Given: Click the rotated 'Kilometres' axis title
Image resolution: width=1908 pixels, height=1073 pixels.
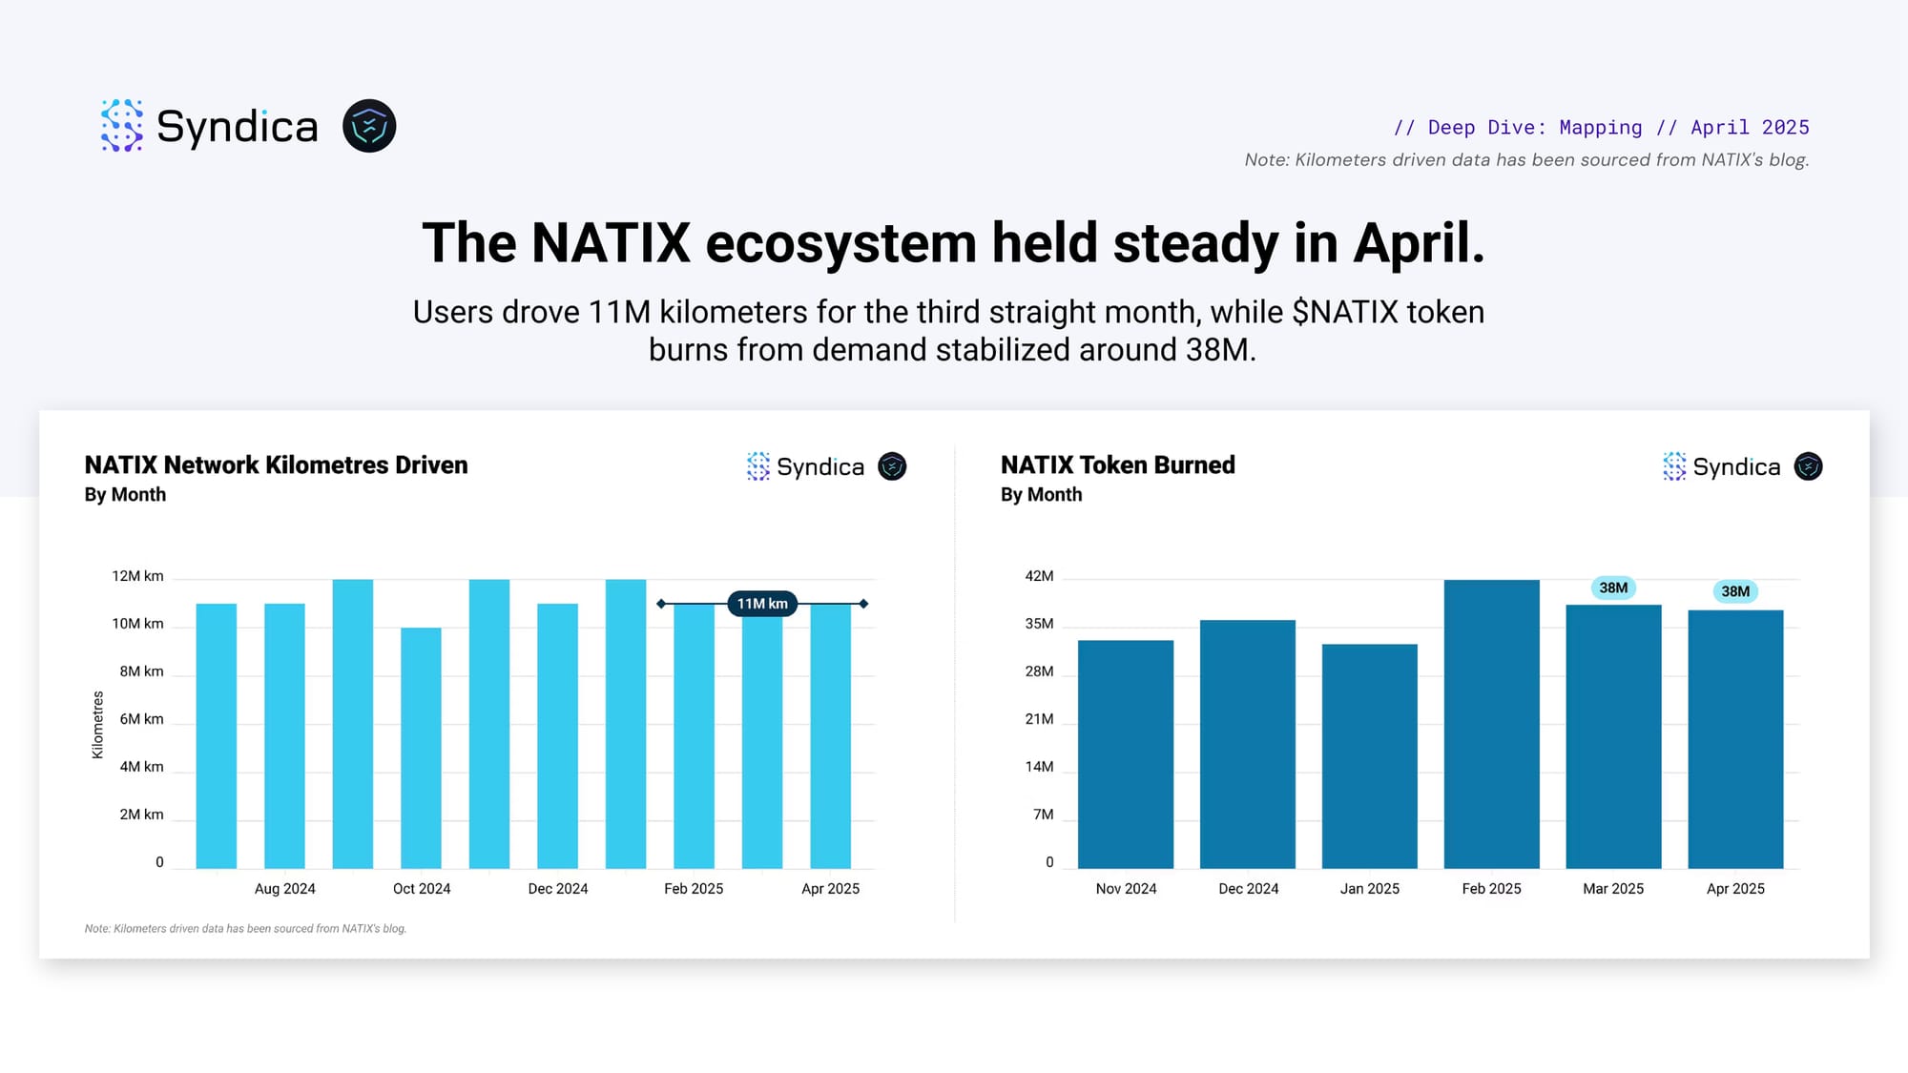Looking at the screenshot, I should [97, 725].
